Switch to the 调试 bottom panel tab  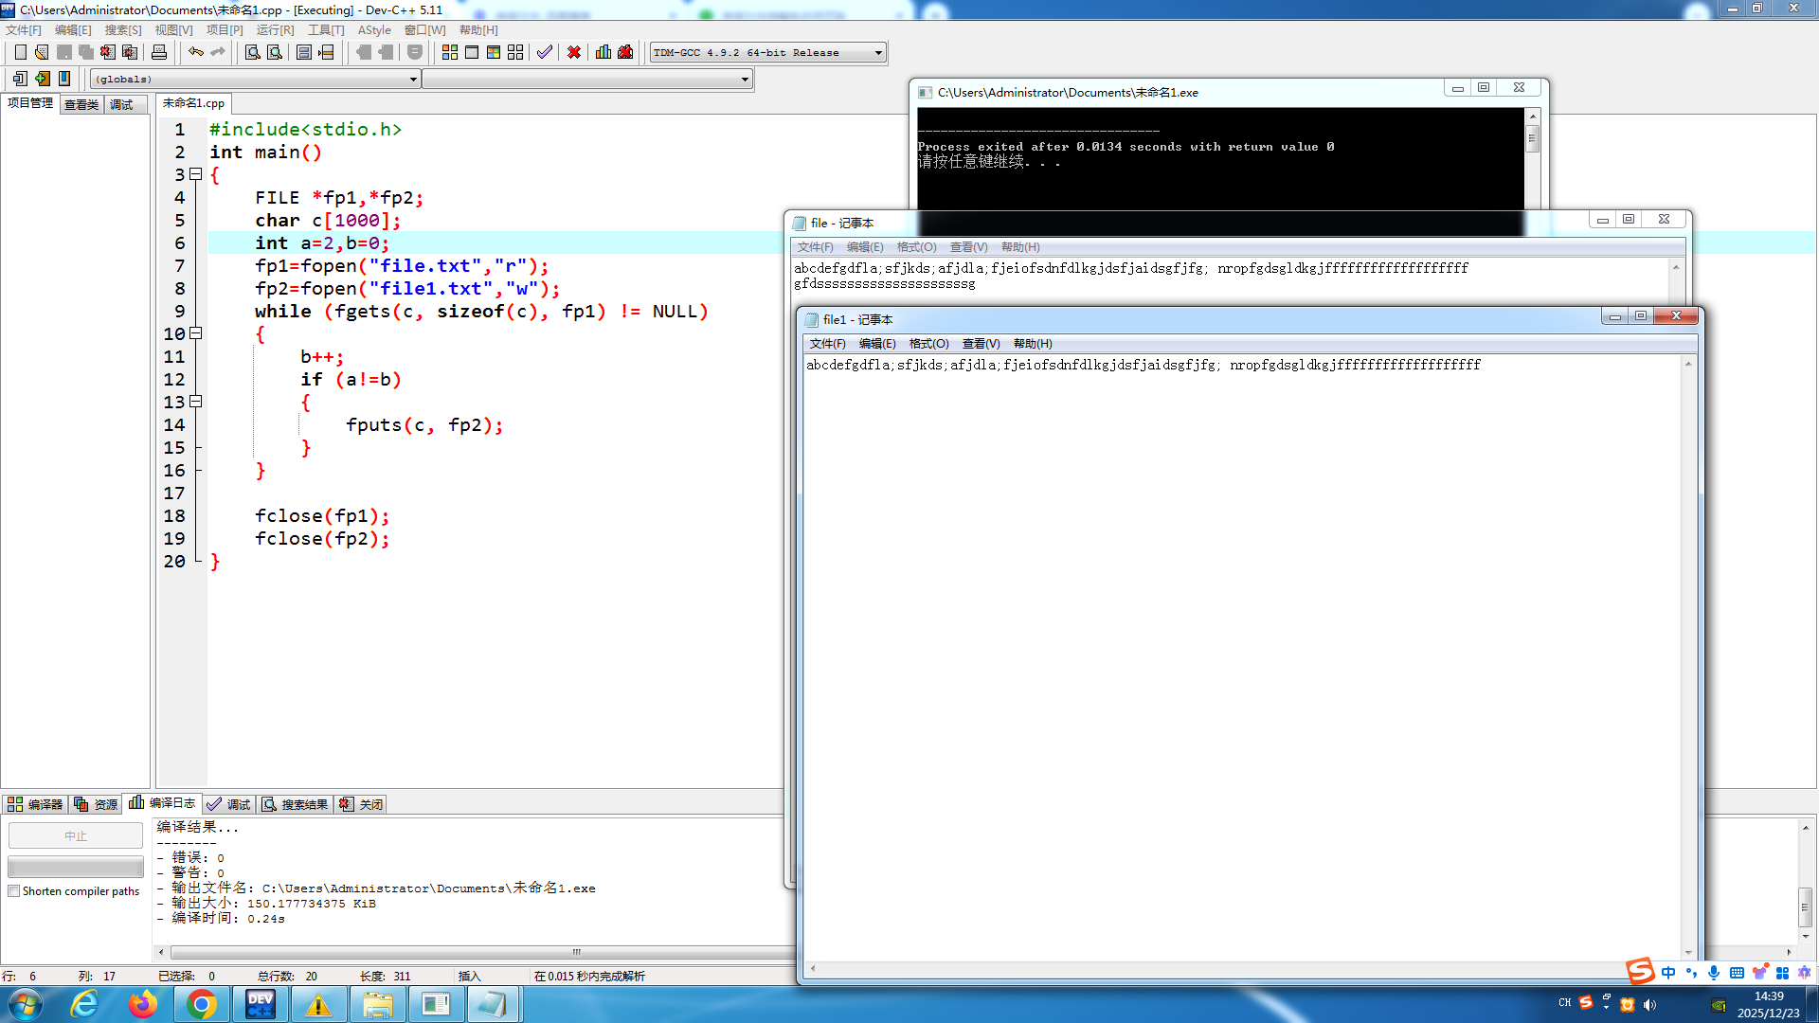(x=229, y=804)
